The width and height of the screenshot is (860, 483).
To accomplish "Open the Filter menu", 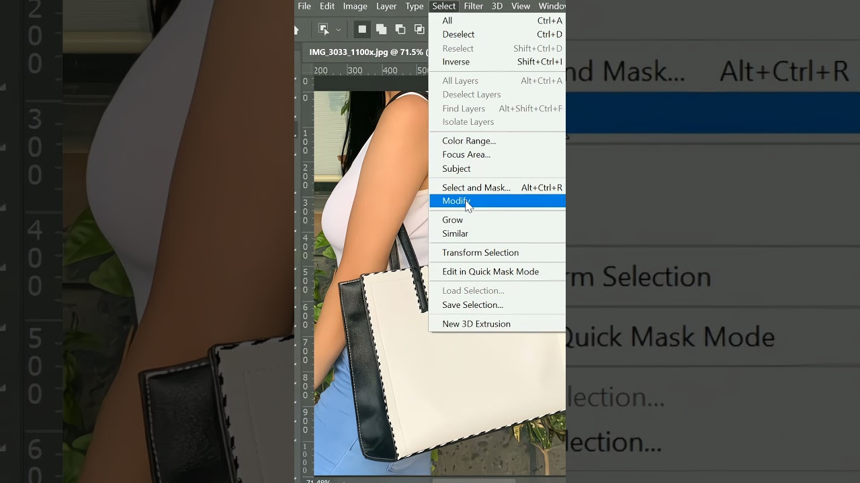I will coord(473,6).
